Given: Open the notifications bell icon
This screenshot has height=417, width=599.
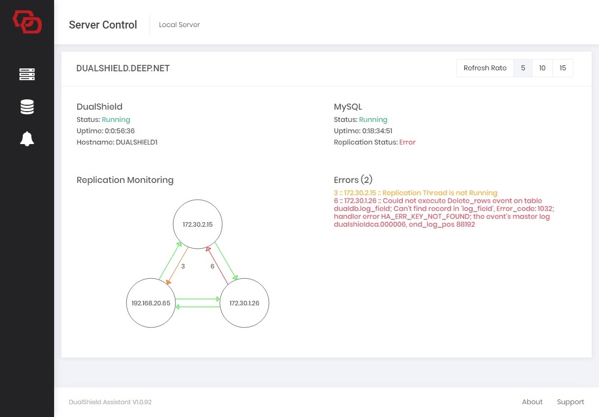Looking at the screenshot, I should tap(27, 139).
